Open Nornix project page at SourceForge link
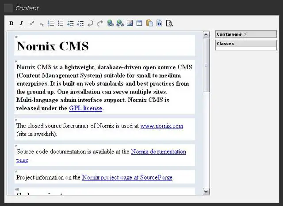This screenshot has width=283, height=206. pos(127,177)
